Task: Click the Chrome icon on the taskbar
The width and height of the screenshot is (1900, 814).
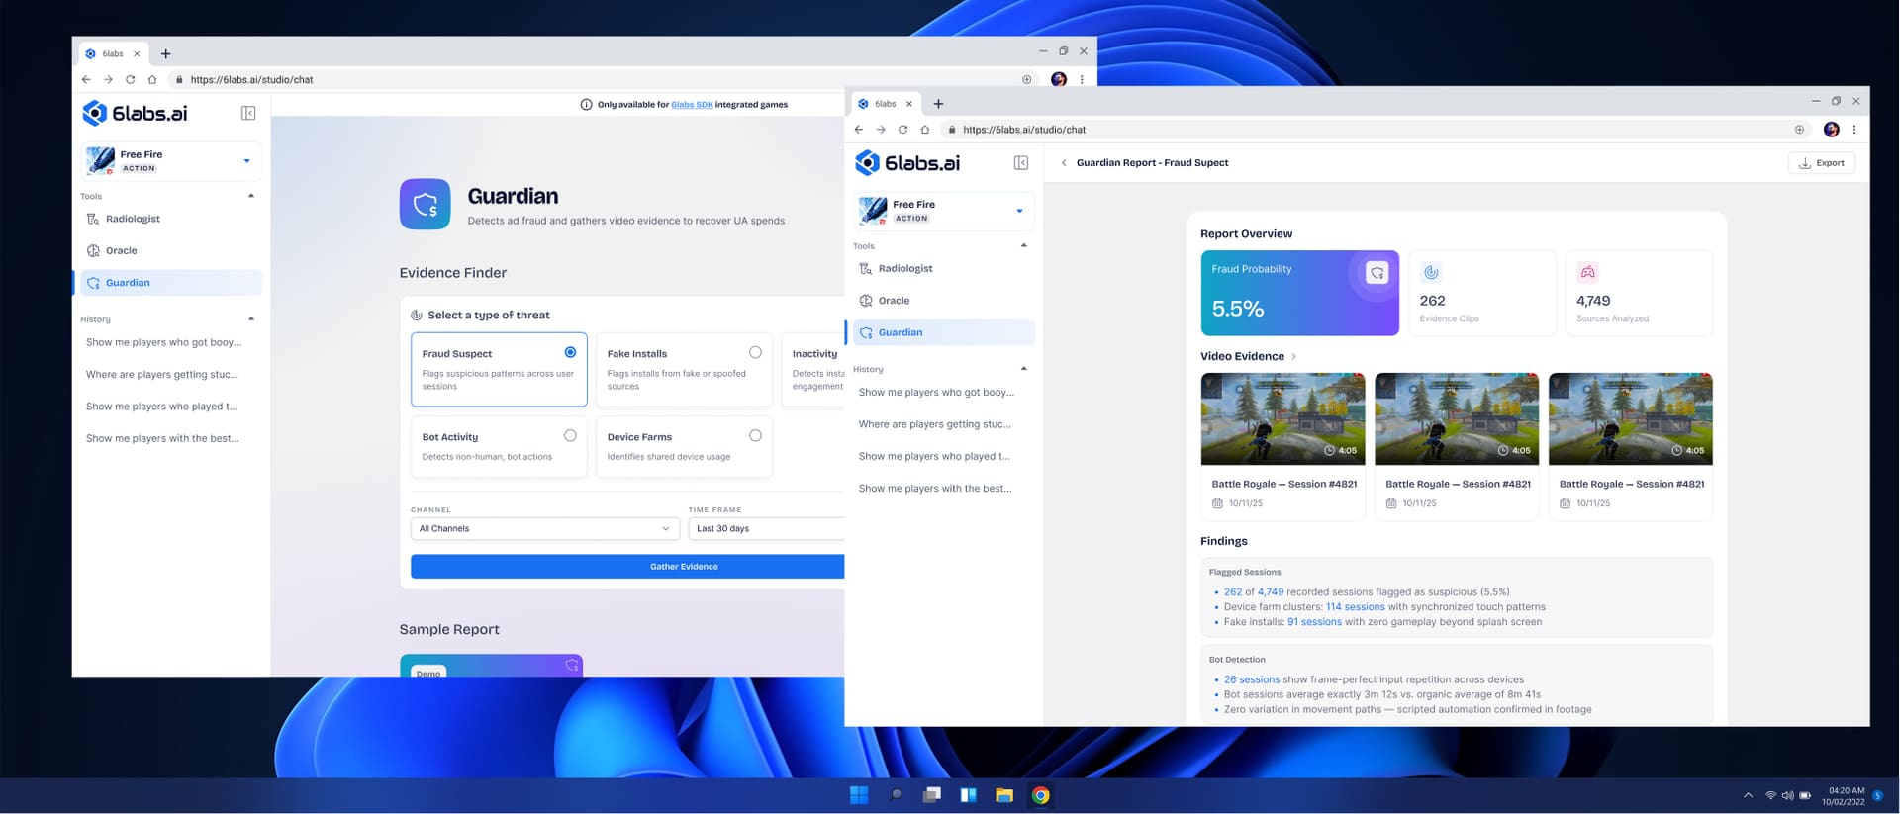Action: [1041, 795]
